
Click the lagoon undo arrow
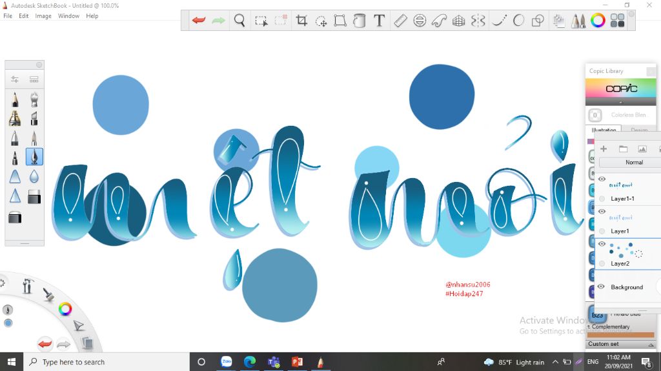click(45, 344)
